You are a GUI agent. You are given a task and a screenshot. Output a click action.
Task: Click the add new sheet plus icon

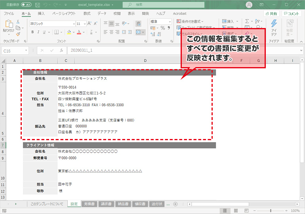point(175,204)
